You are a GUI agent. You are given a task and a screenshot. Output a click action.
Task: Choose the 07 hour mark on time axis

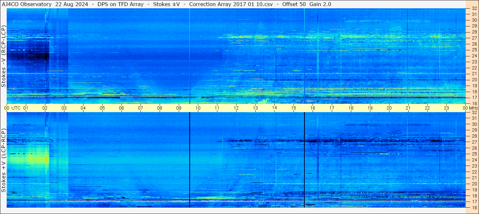(141, 108)
